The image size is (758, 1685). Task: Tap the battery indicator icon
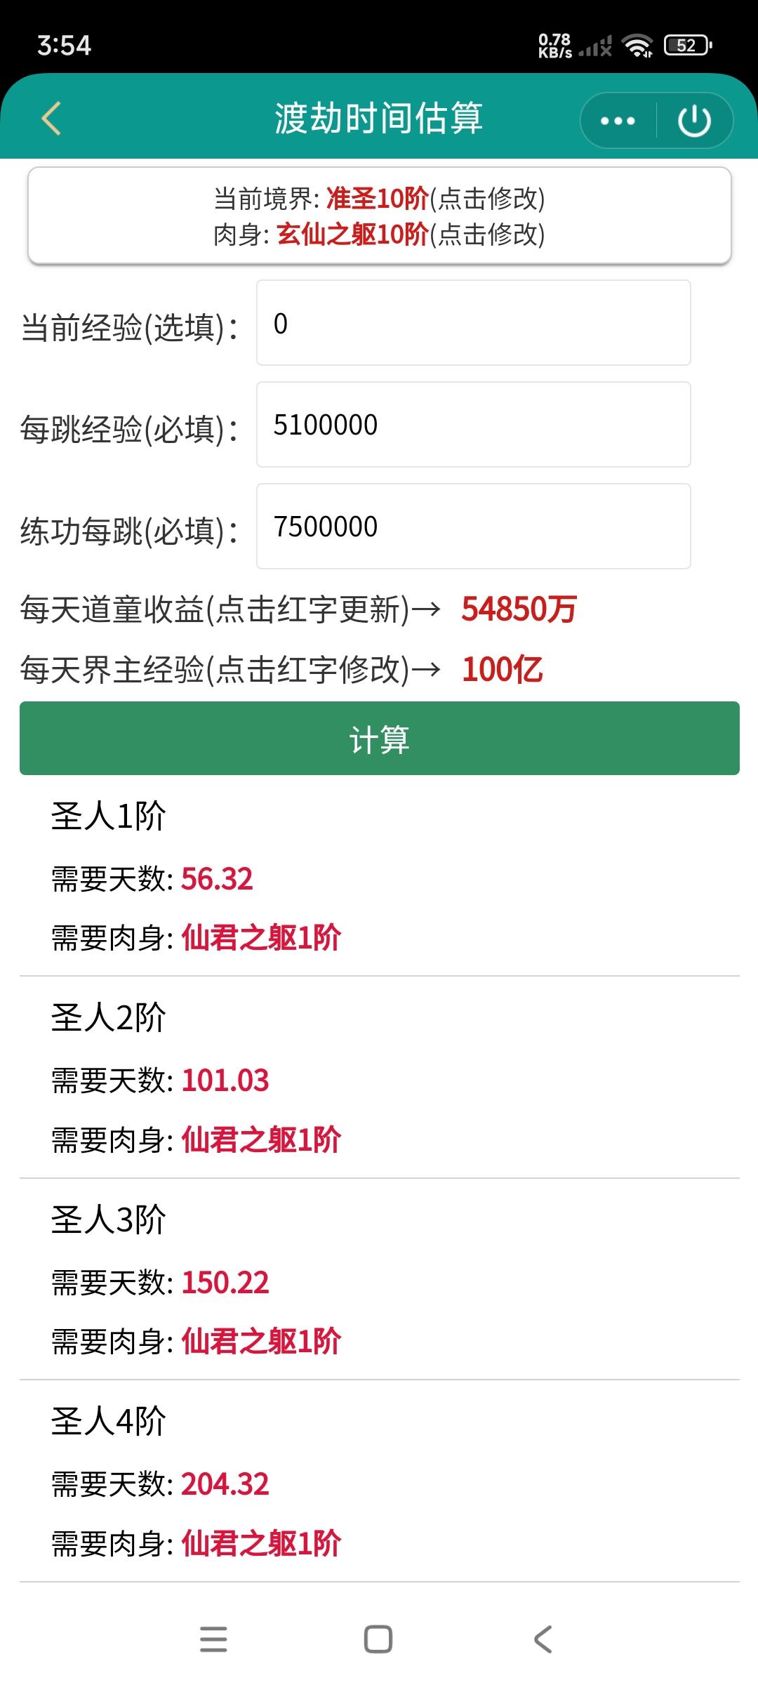pyautogui.click(x=688, y=46)
